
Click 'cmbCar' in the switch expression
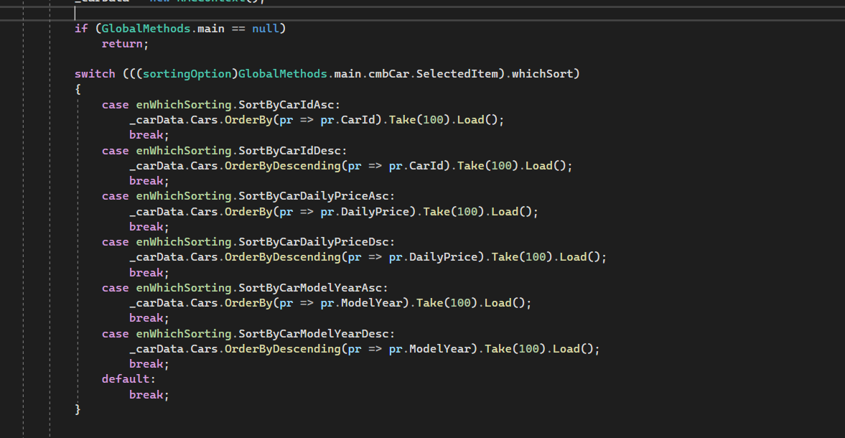pyautogui.click(x=388, y=74)
